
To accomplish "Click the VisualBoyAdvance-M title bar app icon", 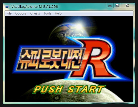I will pos(7,7).
